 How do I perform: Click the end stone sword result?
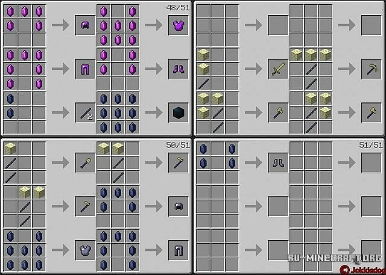278,69
